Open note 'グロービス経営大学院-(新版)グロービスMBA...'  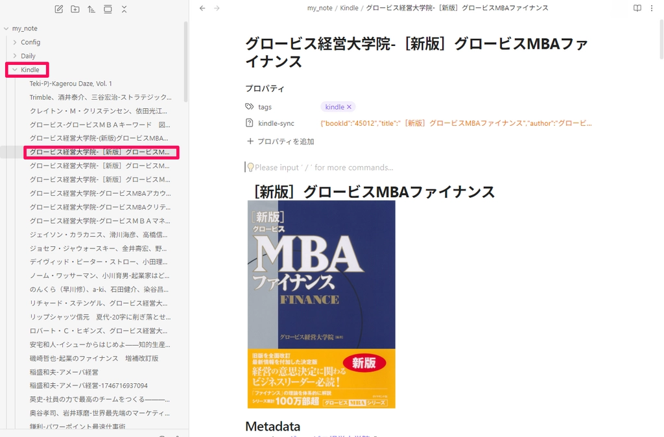(x=99, y=139)
